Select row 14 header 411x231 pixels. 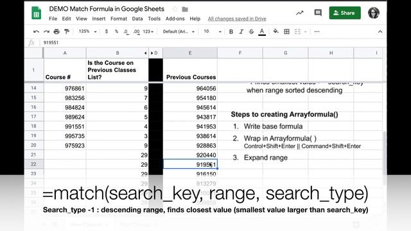[x=33, y=88]
